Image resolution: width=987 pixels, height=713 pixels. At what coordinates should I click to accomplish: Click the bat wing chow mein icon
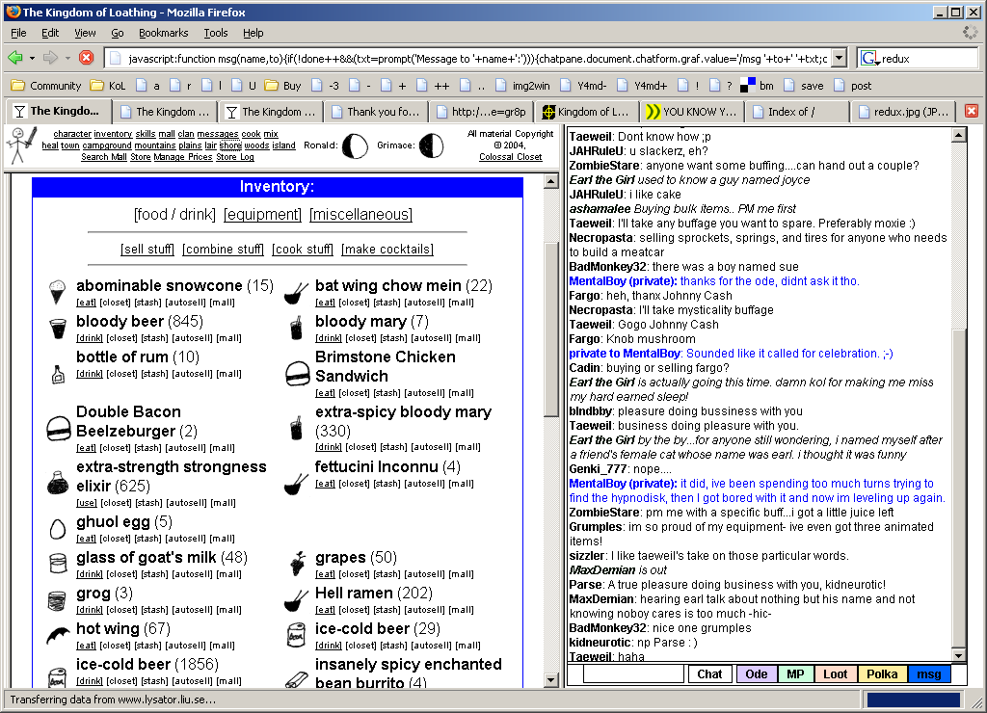[x=296, y=293]
